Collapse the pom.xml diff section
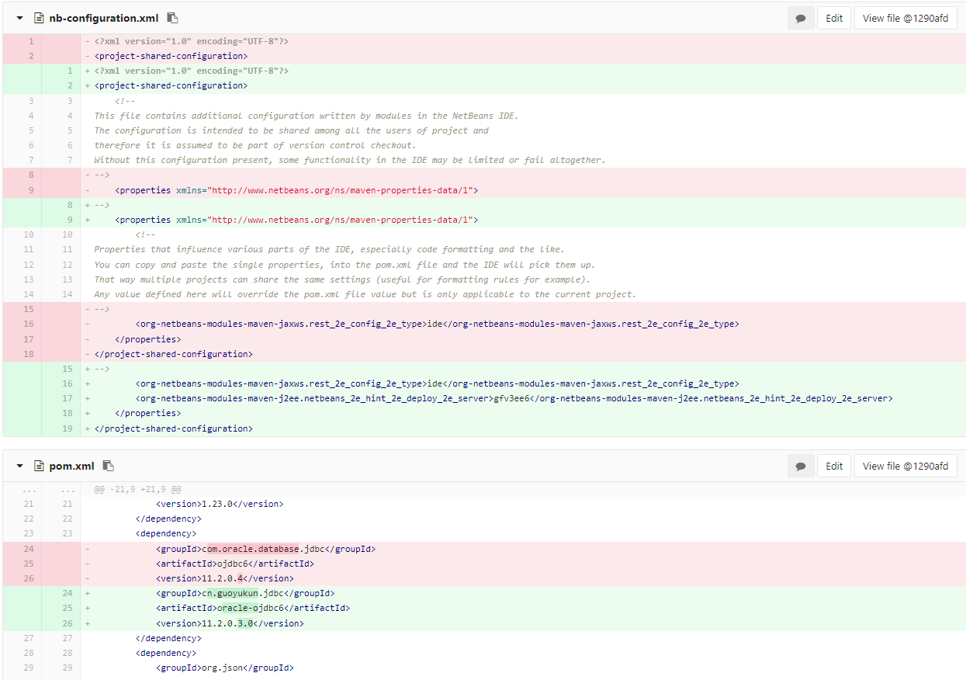The height and width of the screenshot is (680, 966). pos(20,466)
